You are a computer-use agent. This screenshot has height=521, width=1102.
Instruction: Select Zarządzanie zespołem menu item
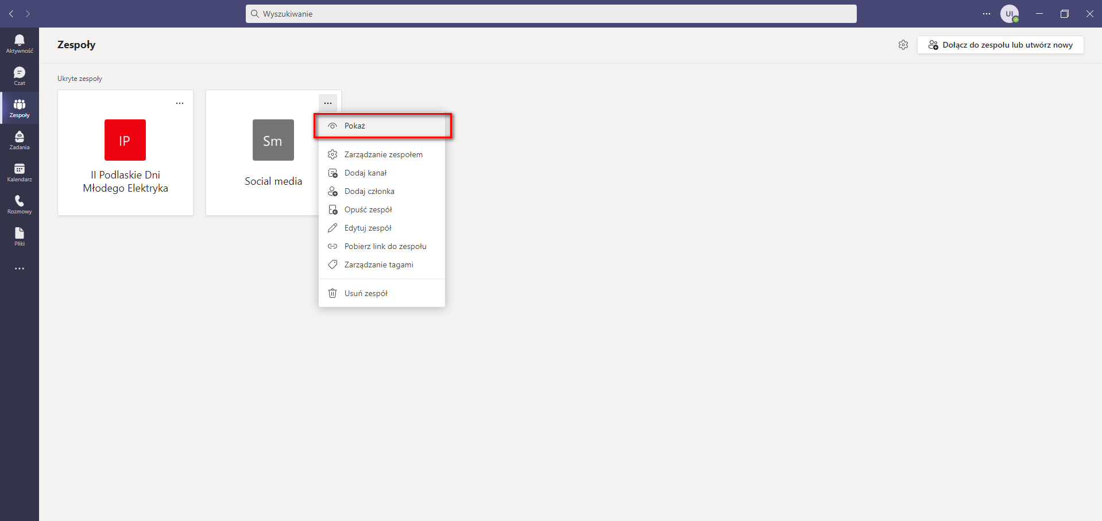[x=382, y=154]
